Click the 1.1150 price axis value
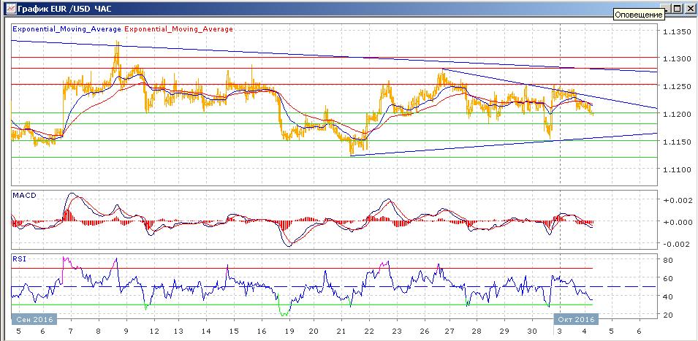Image resolution: width=698 pixels, height=341 pixels. (677, 142)
